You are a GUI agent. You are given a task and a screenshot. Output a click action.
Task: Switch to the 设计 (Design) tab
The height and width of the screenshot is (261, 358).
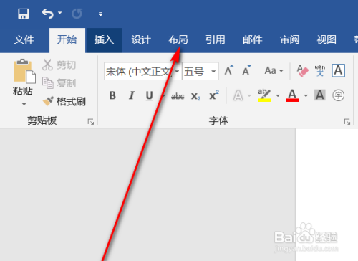[141, 39]
